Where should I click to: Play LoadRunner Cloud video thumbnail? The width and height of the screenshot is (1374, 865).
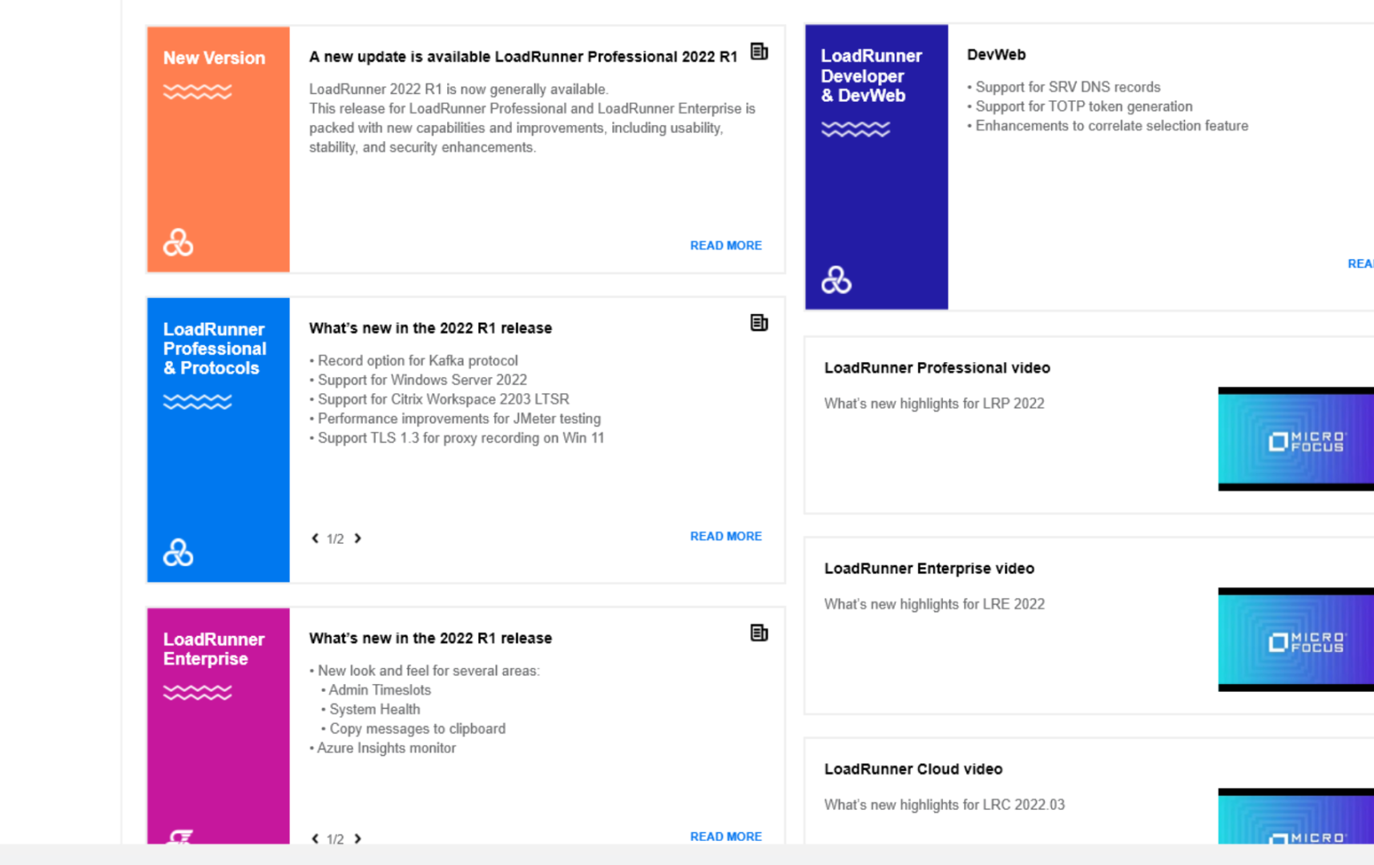(1295, 816)
